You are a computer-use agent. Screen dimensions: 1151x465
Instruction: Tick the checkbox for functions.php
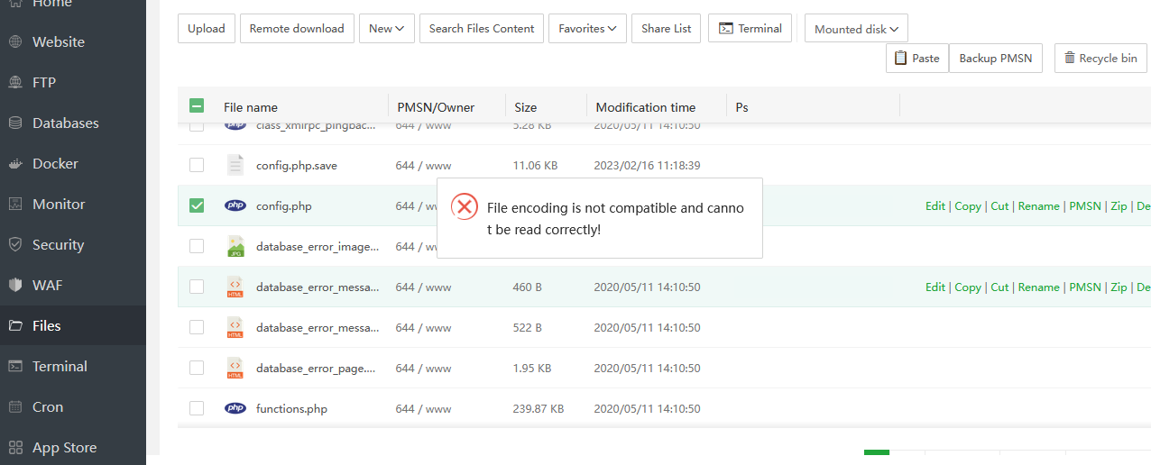197,408
